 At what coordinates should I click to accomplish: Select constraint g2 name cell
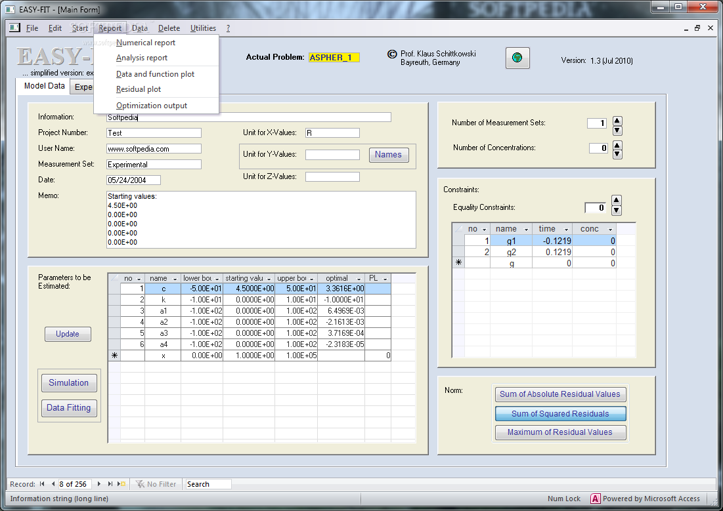pyautogui.click(x=511, y=252)
